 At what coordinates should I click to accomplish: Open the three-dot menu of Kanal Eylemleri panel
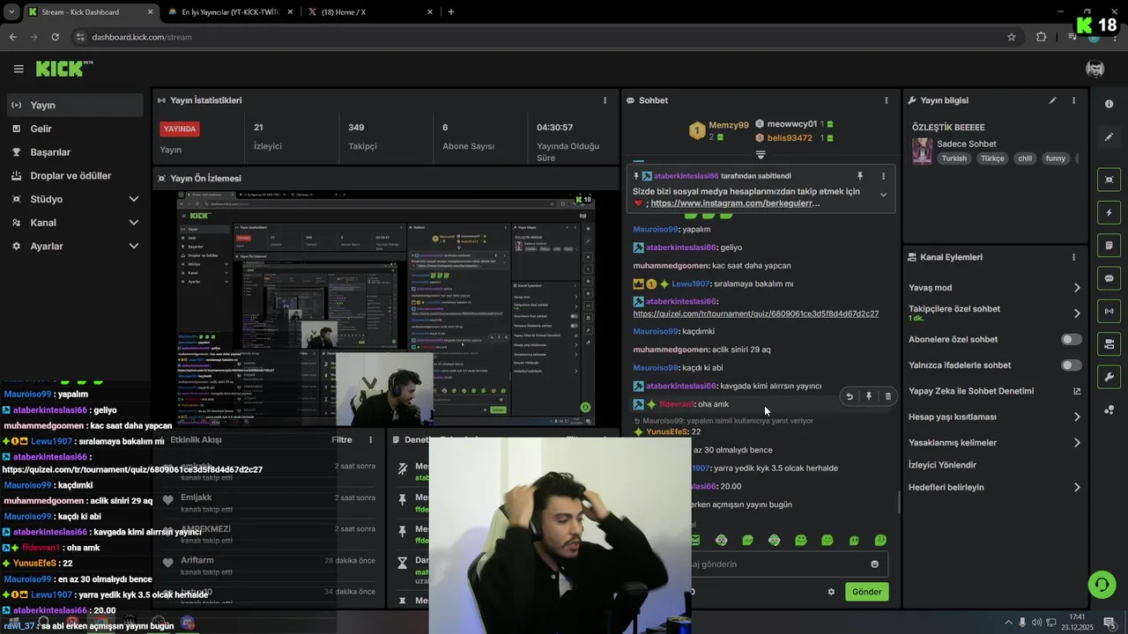tap(1073, 257)
